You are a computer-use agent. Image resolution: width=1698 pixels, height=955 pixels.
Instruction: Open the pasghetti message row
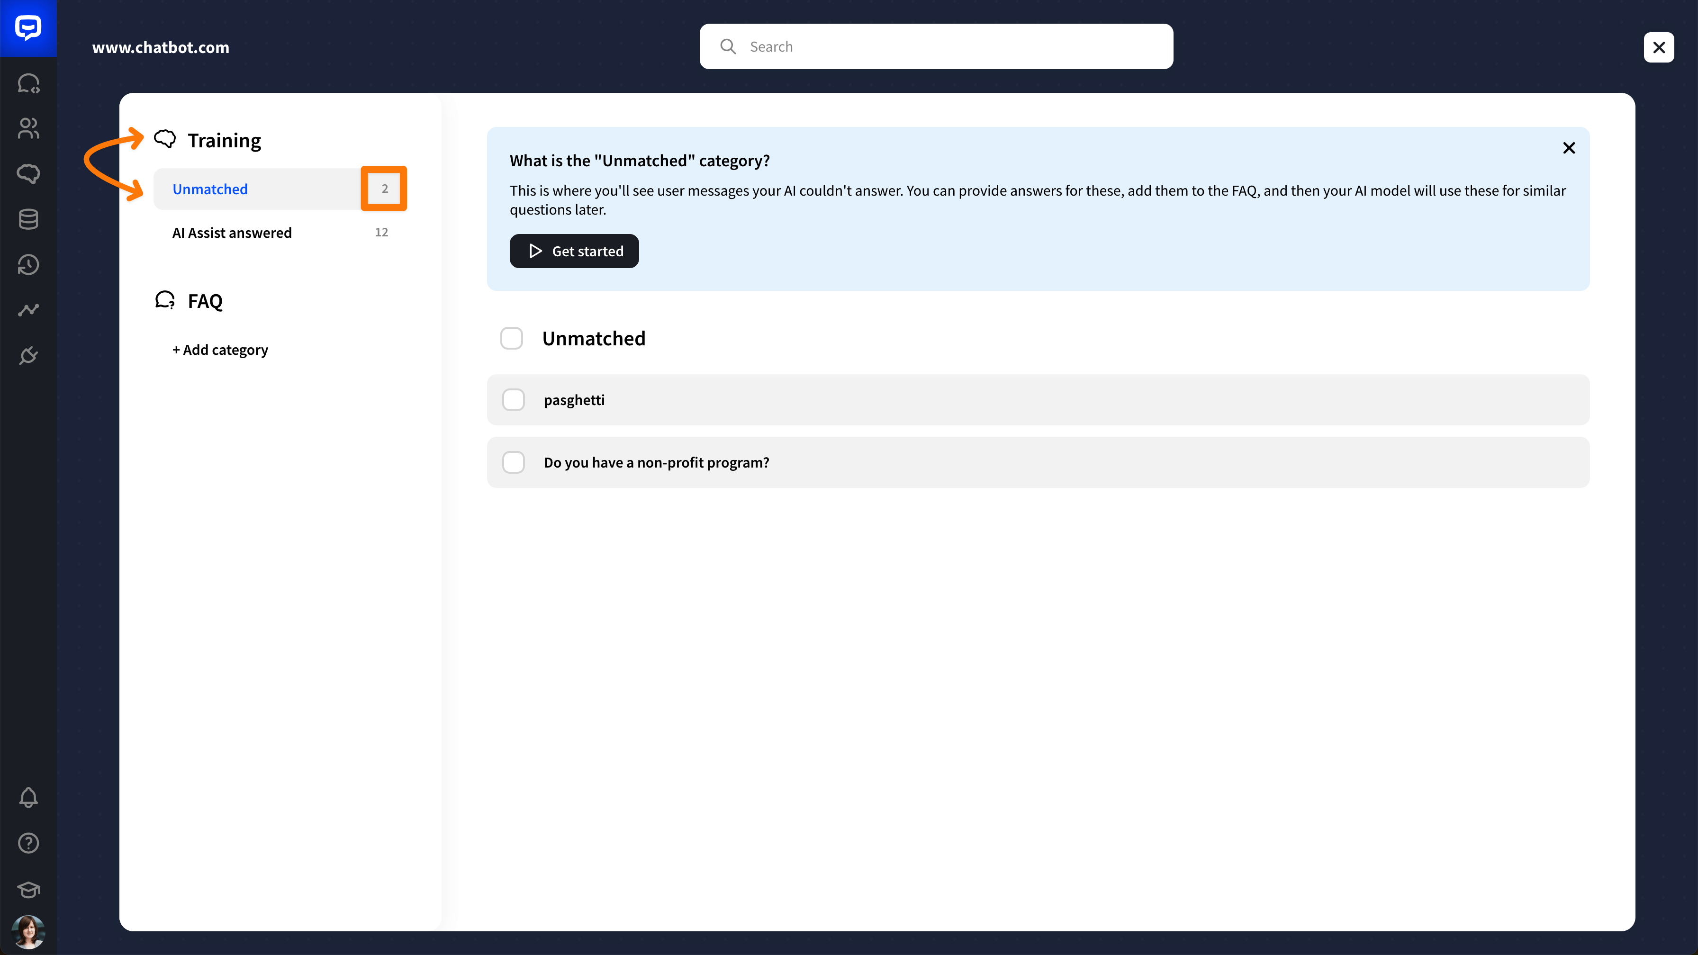1038,400
